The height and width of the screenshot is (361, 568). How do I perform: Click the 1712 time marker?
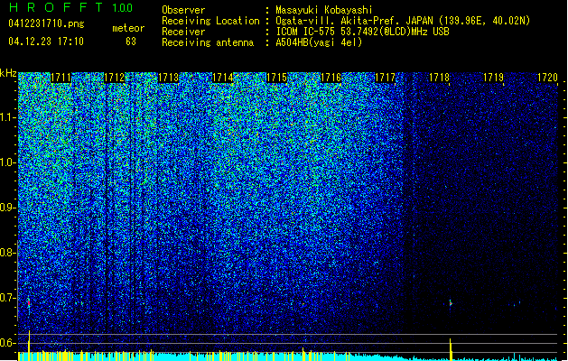click(x=115, y=78)
